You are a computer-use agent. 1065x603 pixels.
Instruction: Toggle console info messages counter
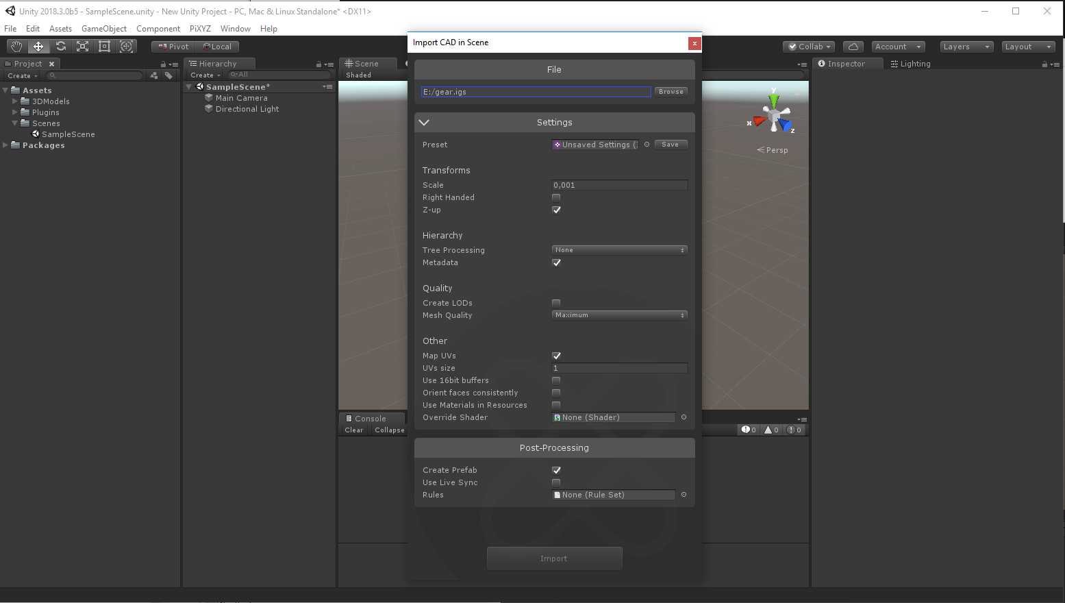[749, 430]
